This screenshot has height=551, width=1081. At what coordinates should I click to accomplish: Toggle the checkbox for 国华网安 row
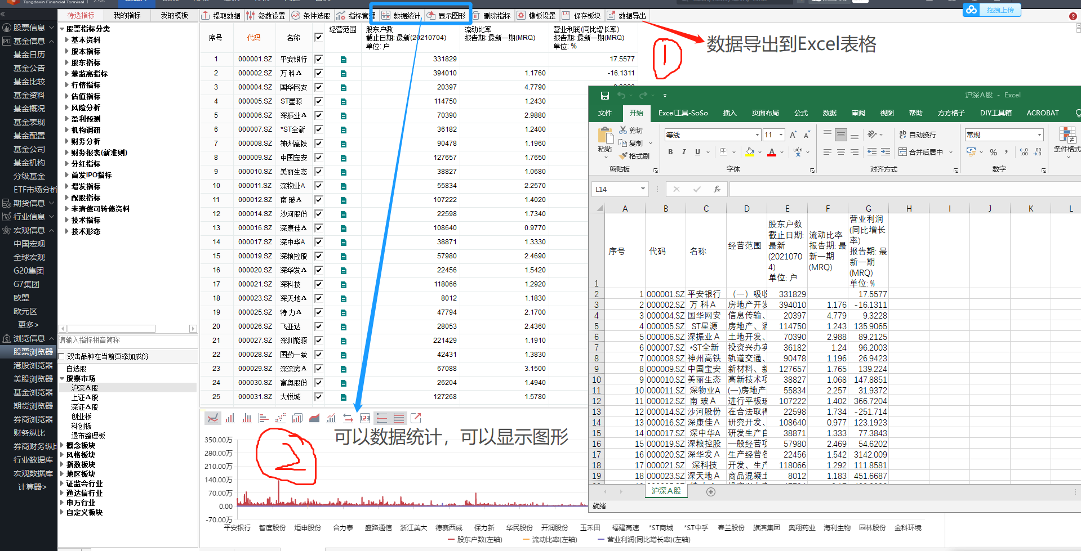(x=318, y=87)
